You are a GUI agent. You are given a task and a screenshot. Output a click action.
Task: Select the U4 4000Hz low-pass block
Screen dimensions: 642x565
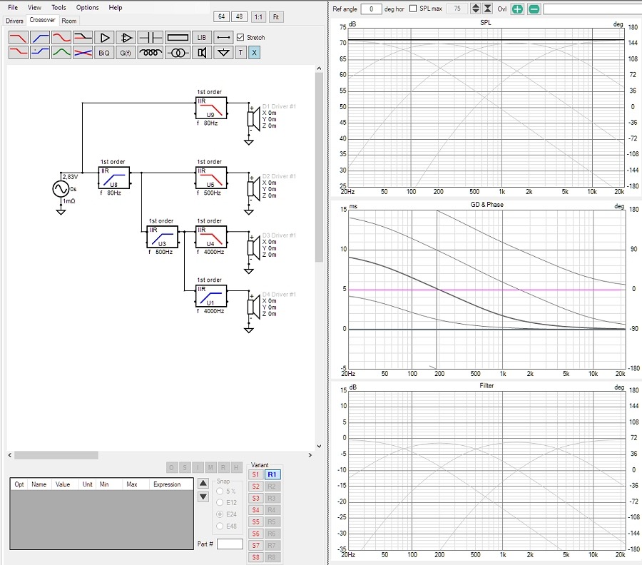pyautogui.click(x=211, y=237)
